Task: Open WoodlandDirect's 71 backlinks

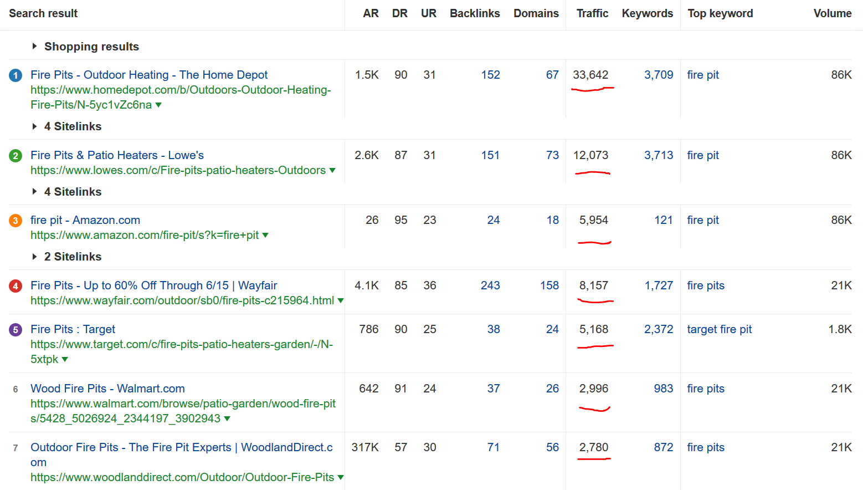Action: coord(494,447)
